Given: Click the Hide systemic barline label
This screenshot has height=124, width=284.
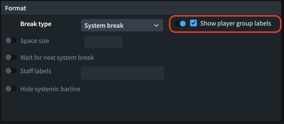Looking at the screenshot, I should tap(50, 89).
